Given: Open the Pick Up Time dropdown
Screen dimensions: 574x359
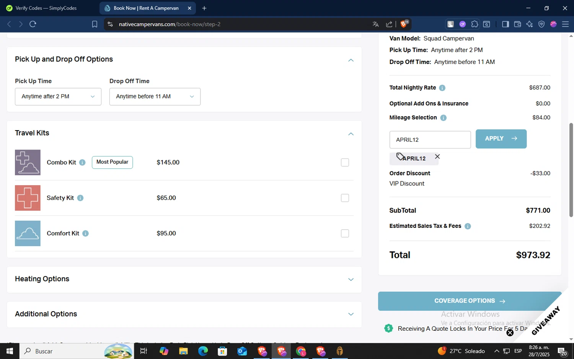Looking at the screenshot, I should point(58,96).
